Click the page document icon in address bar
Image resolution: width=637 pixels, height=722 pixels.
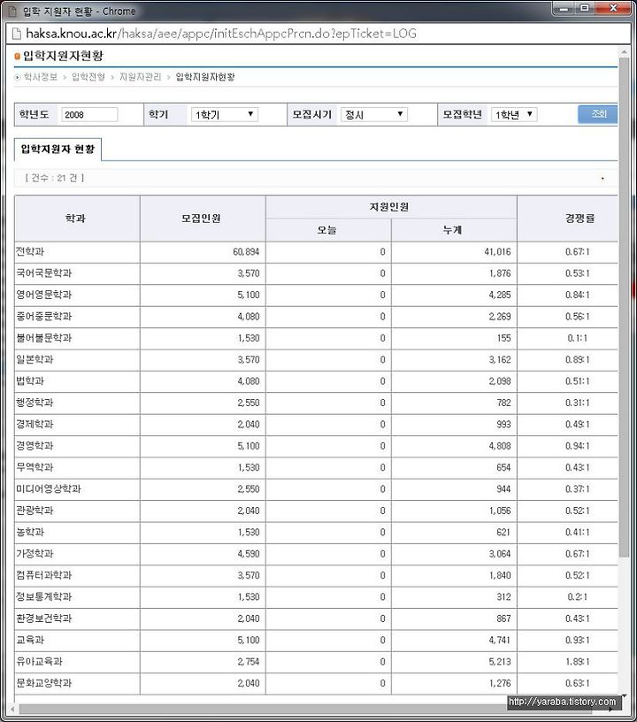pos(16,34)
